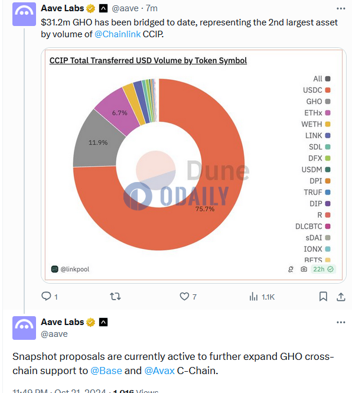Open the camera screenshot icon in chart
Image resolution: width=352 pixels, height=393 pixels.
(x=304, y=269)
